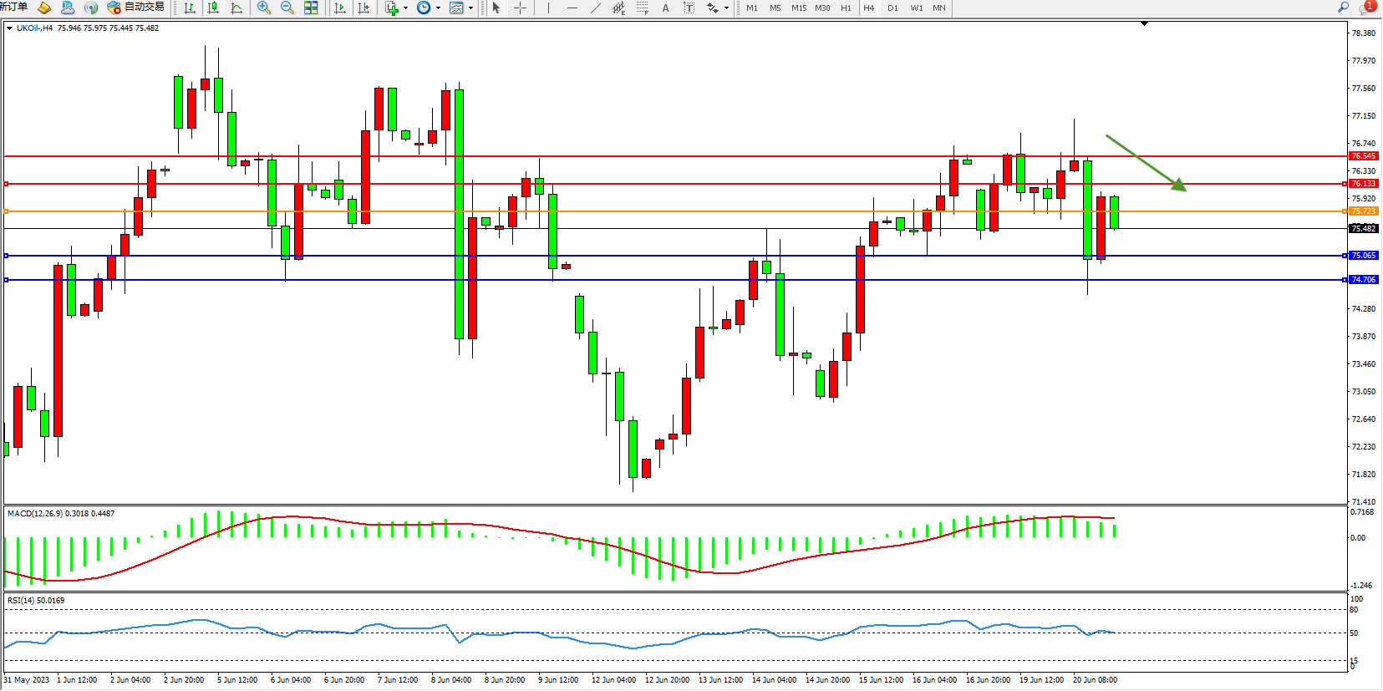Switch to the M15 timeframe
The image size is (1383, 691).
click(799, 8)
